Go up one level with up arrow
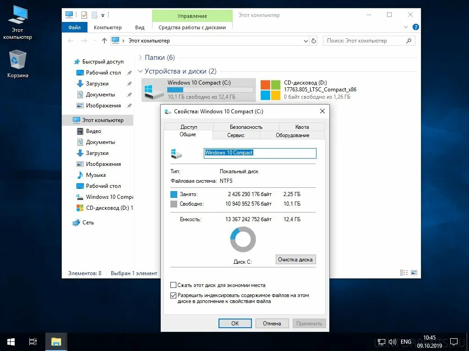The height and width of the screenshot is (351, 469). point(104,41)
